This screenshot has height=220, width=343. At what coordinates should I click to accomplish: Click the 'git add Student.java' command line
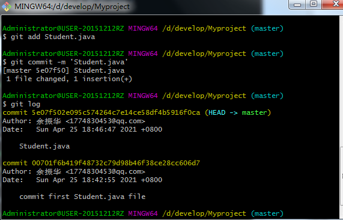49,37
